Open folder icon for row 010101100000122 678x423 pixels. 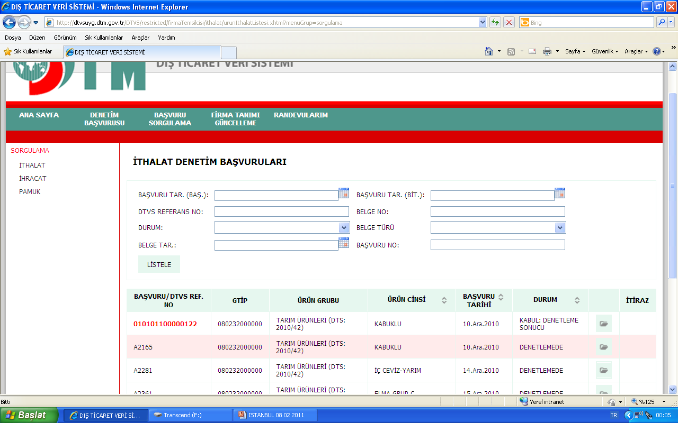tap(603, 323)
